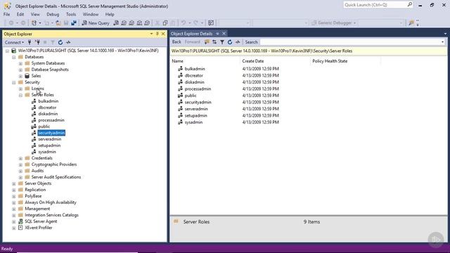Select bulkadmin role in the Object Explorer tree
Viewport: 450px width, 253px height.
[49, 101]
